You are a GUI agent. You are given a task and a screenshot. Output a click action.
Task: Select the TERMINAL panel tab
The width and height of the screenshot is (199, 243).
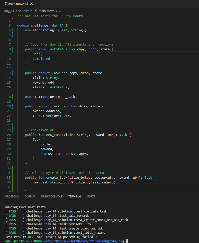point(75,196)
